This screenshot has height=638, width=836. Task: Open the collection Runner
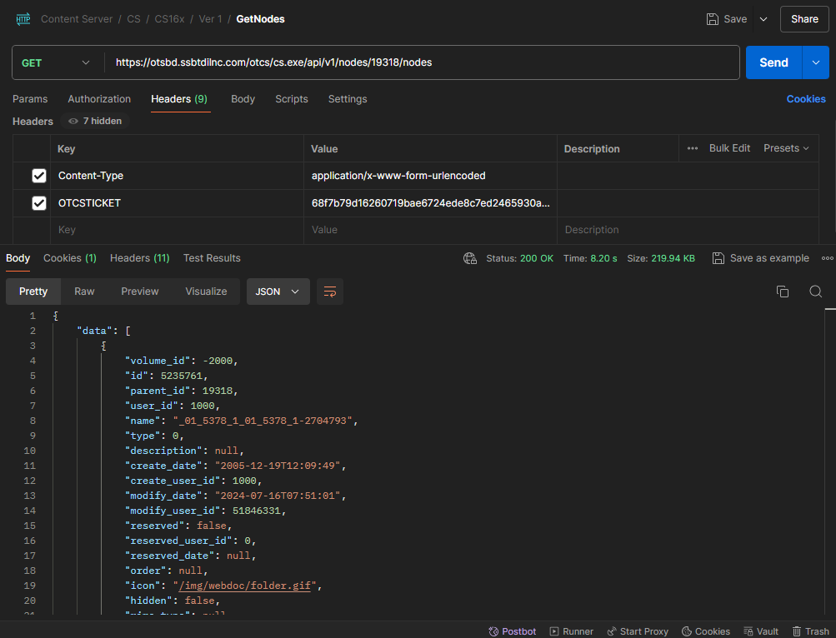(x=571, y=631)
